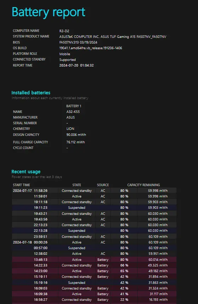This screenshot has height=304, width=198.
Task: Click the START TIME column header
Action: pos(21,185)
